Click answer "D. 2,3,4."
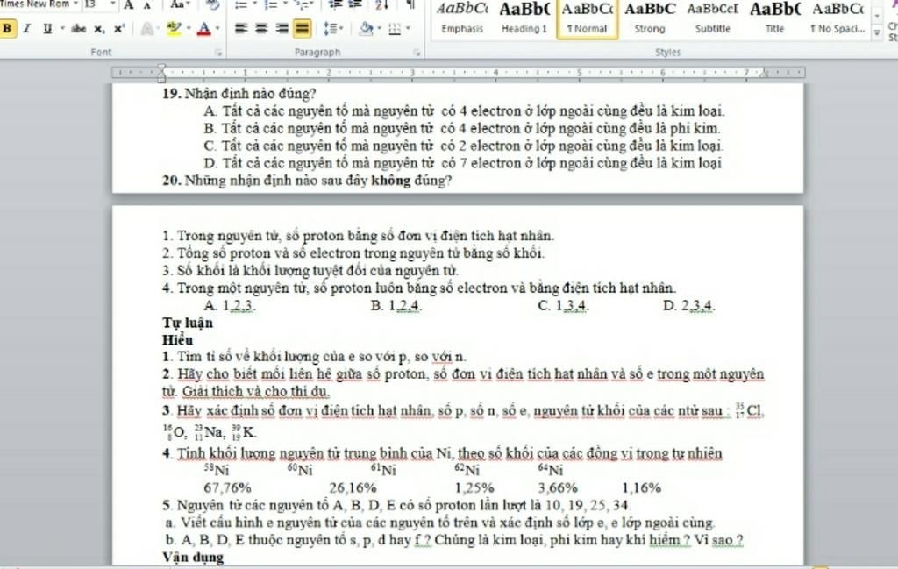Image resolution: width=898 pixels, height=569 pixels. 689,306
